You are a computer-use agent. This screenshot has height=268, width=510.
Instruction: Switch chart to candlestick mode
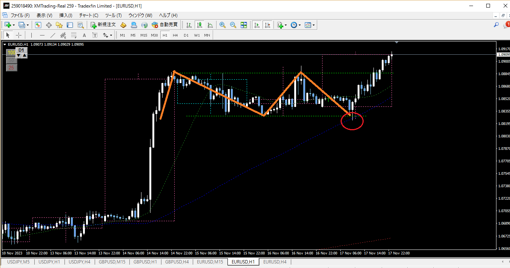[200, 25]
